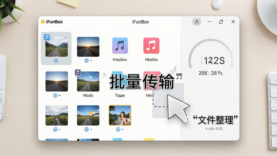277x156 pixels.
Task: Select the woman portrait thumbnail with yellow border
Action: point(120,115)
